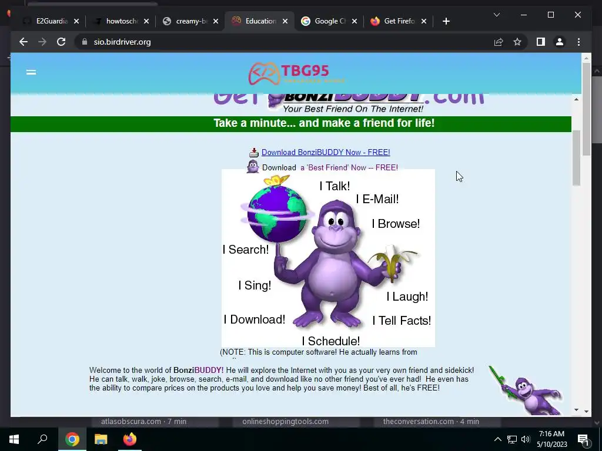Viewport: 602px width, 451px height.
Task: Click the BonziBuddy gorilla feature image
Action: point(328,258)
